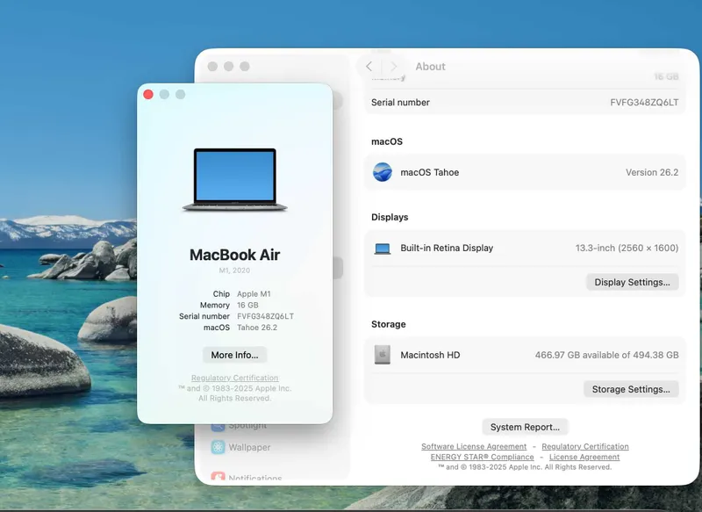Open Storage Settings button
Image resolution: width=702 pixels, height=512 pixels.
pos(631,389)
